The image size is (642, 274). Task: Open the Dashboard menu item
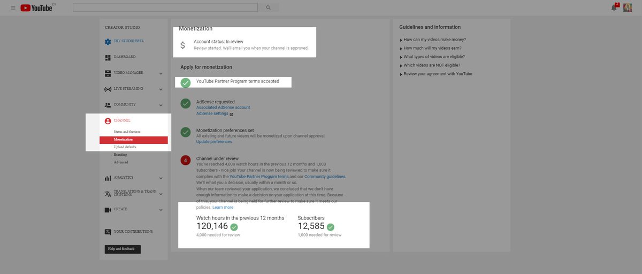[x=125, y=57]
